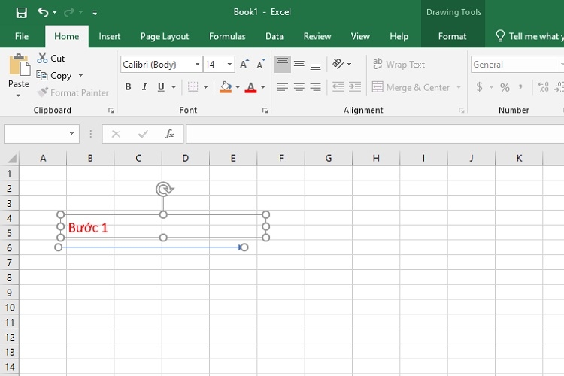Viewport: 564px width, 376px height.
Task: Decrease the indent
Action: pyautogui.click(x=338, y=87)
